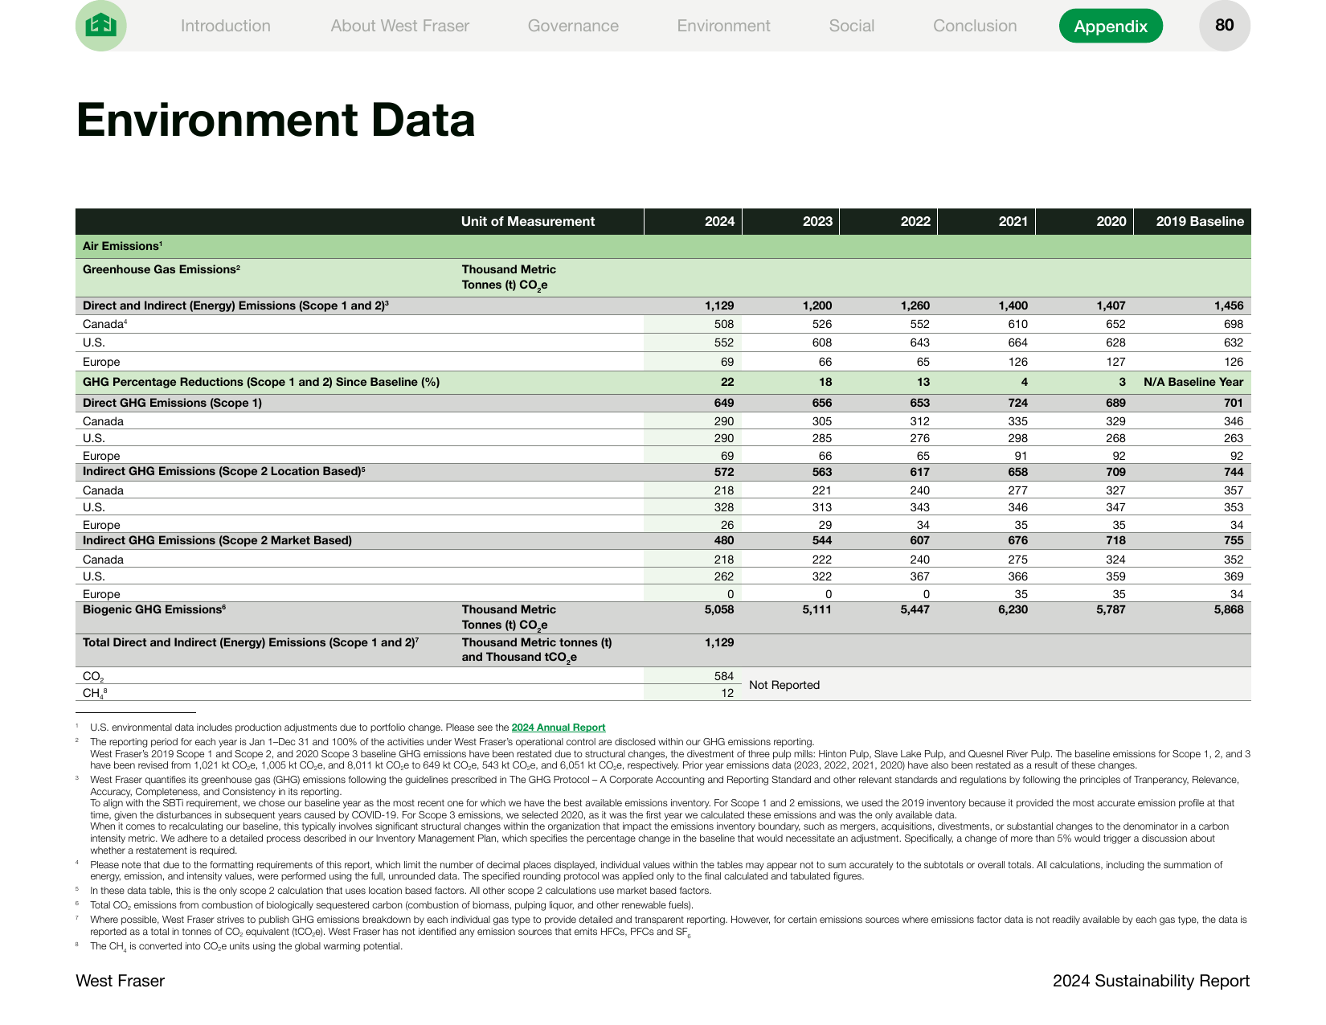The image size is (1326, 1025).
Task: Click the Environment Data page heading
Action: point(276,121)
